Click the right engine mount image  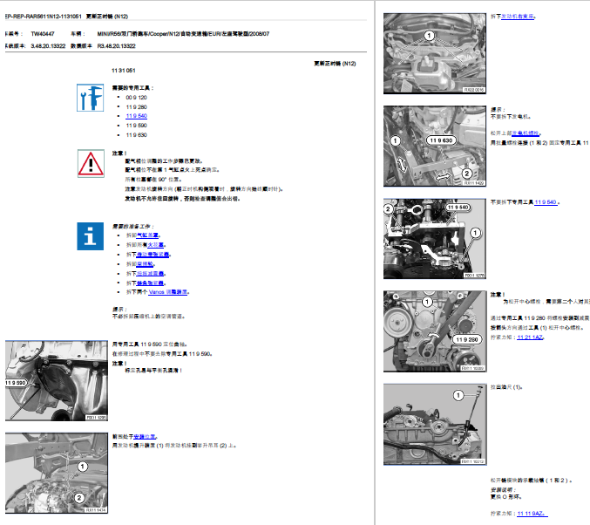(x=435, y=53)
